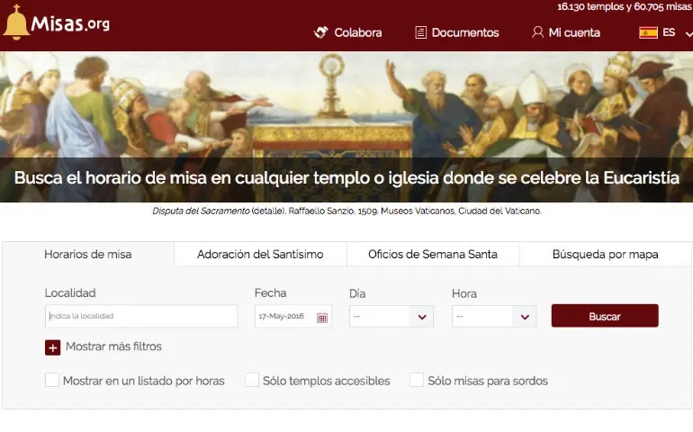Focus the Localidad input field
This screenshot has width=693, height=432.
[x=141, y=317]
